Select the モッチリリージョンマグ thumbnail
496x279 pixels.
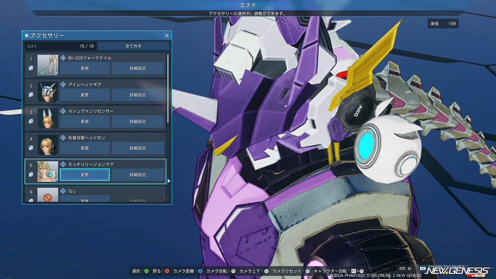click(48, 171)
